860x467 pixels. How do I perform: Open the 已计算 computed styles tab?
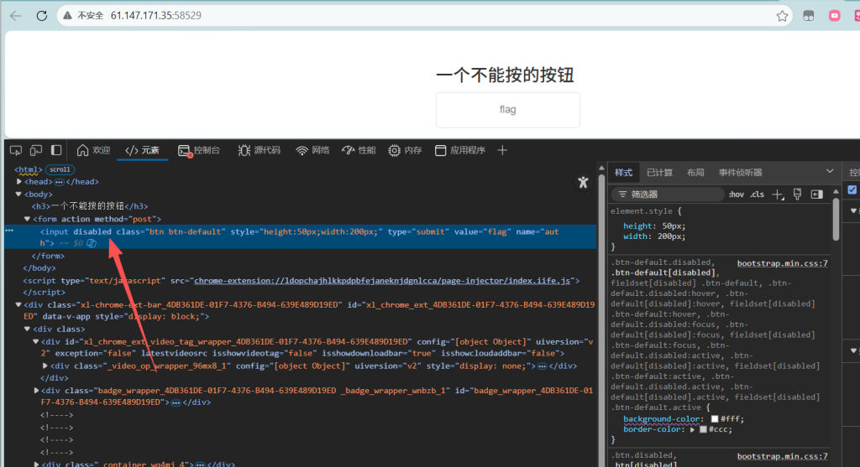point(659,173)
